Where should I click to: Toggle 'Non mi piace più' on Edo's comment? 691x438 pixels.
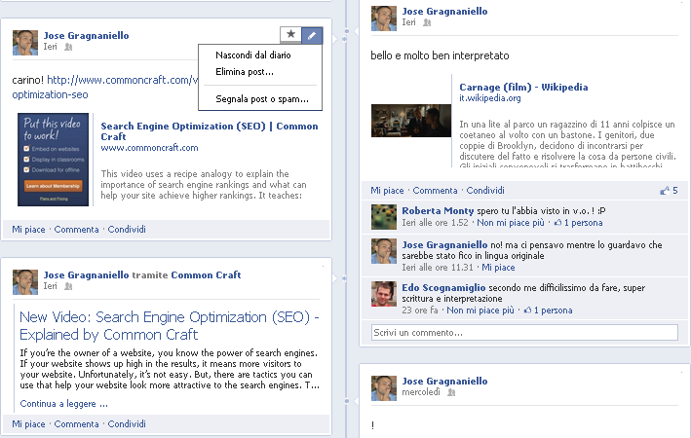click(x=480, y=310)
